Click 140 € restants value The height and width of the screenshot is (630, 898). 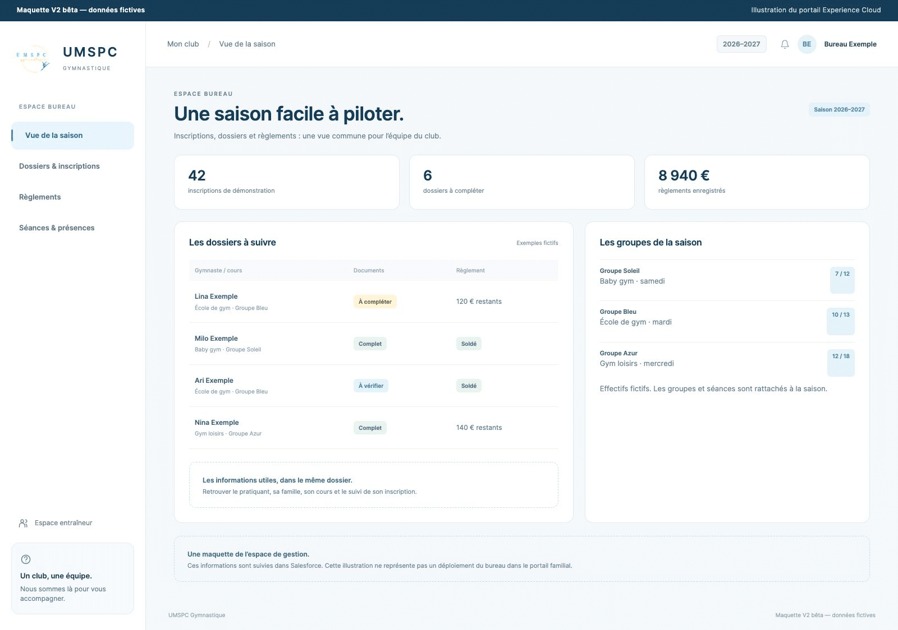479,428
